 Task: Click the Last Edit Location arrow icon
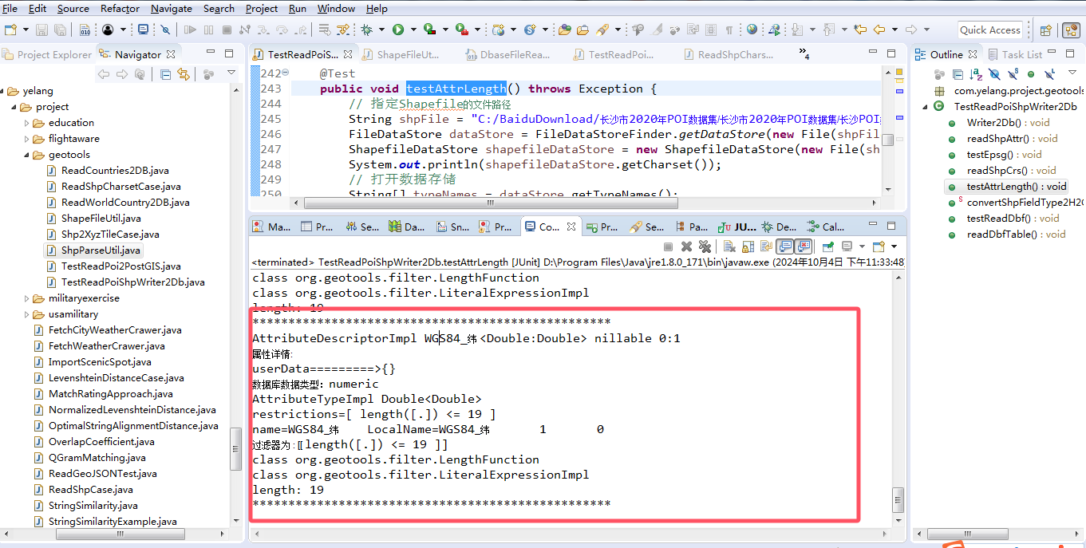point(859,30)
